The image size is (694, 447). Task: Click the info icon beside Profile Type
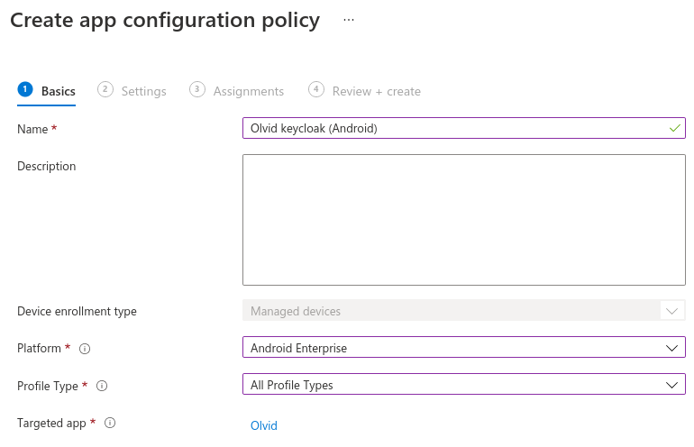pos(102,386)
